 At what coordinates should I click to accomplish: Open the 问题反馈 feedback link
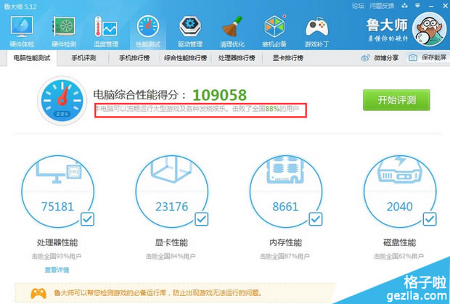pos(382,6)
